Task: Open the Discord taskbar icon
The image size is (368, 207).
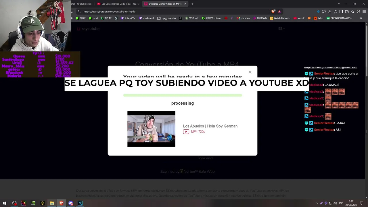Action: pos(71,203)
